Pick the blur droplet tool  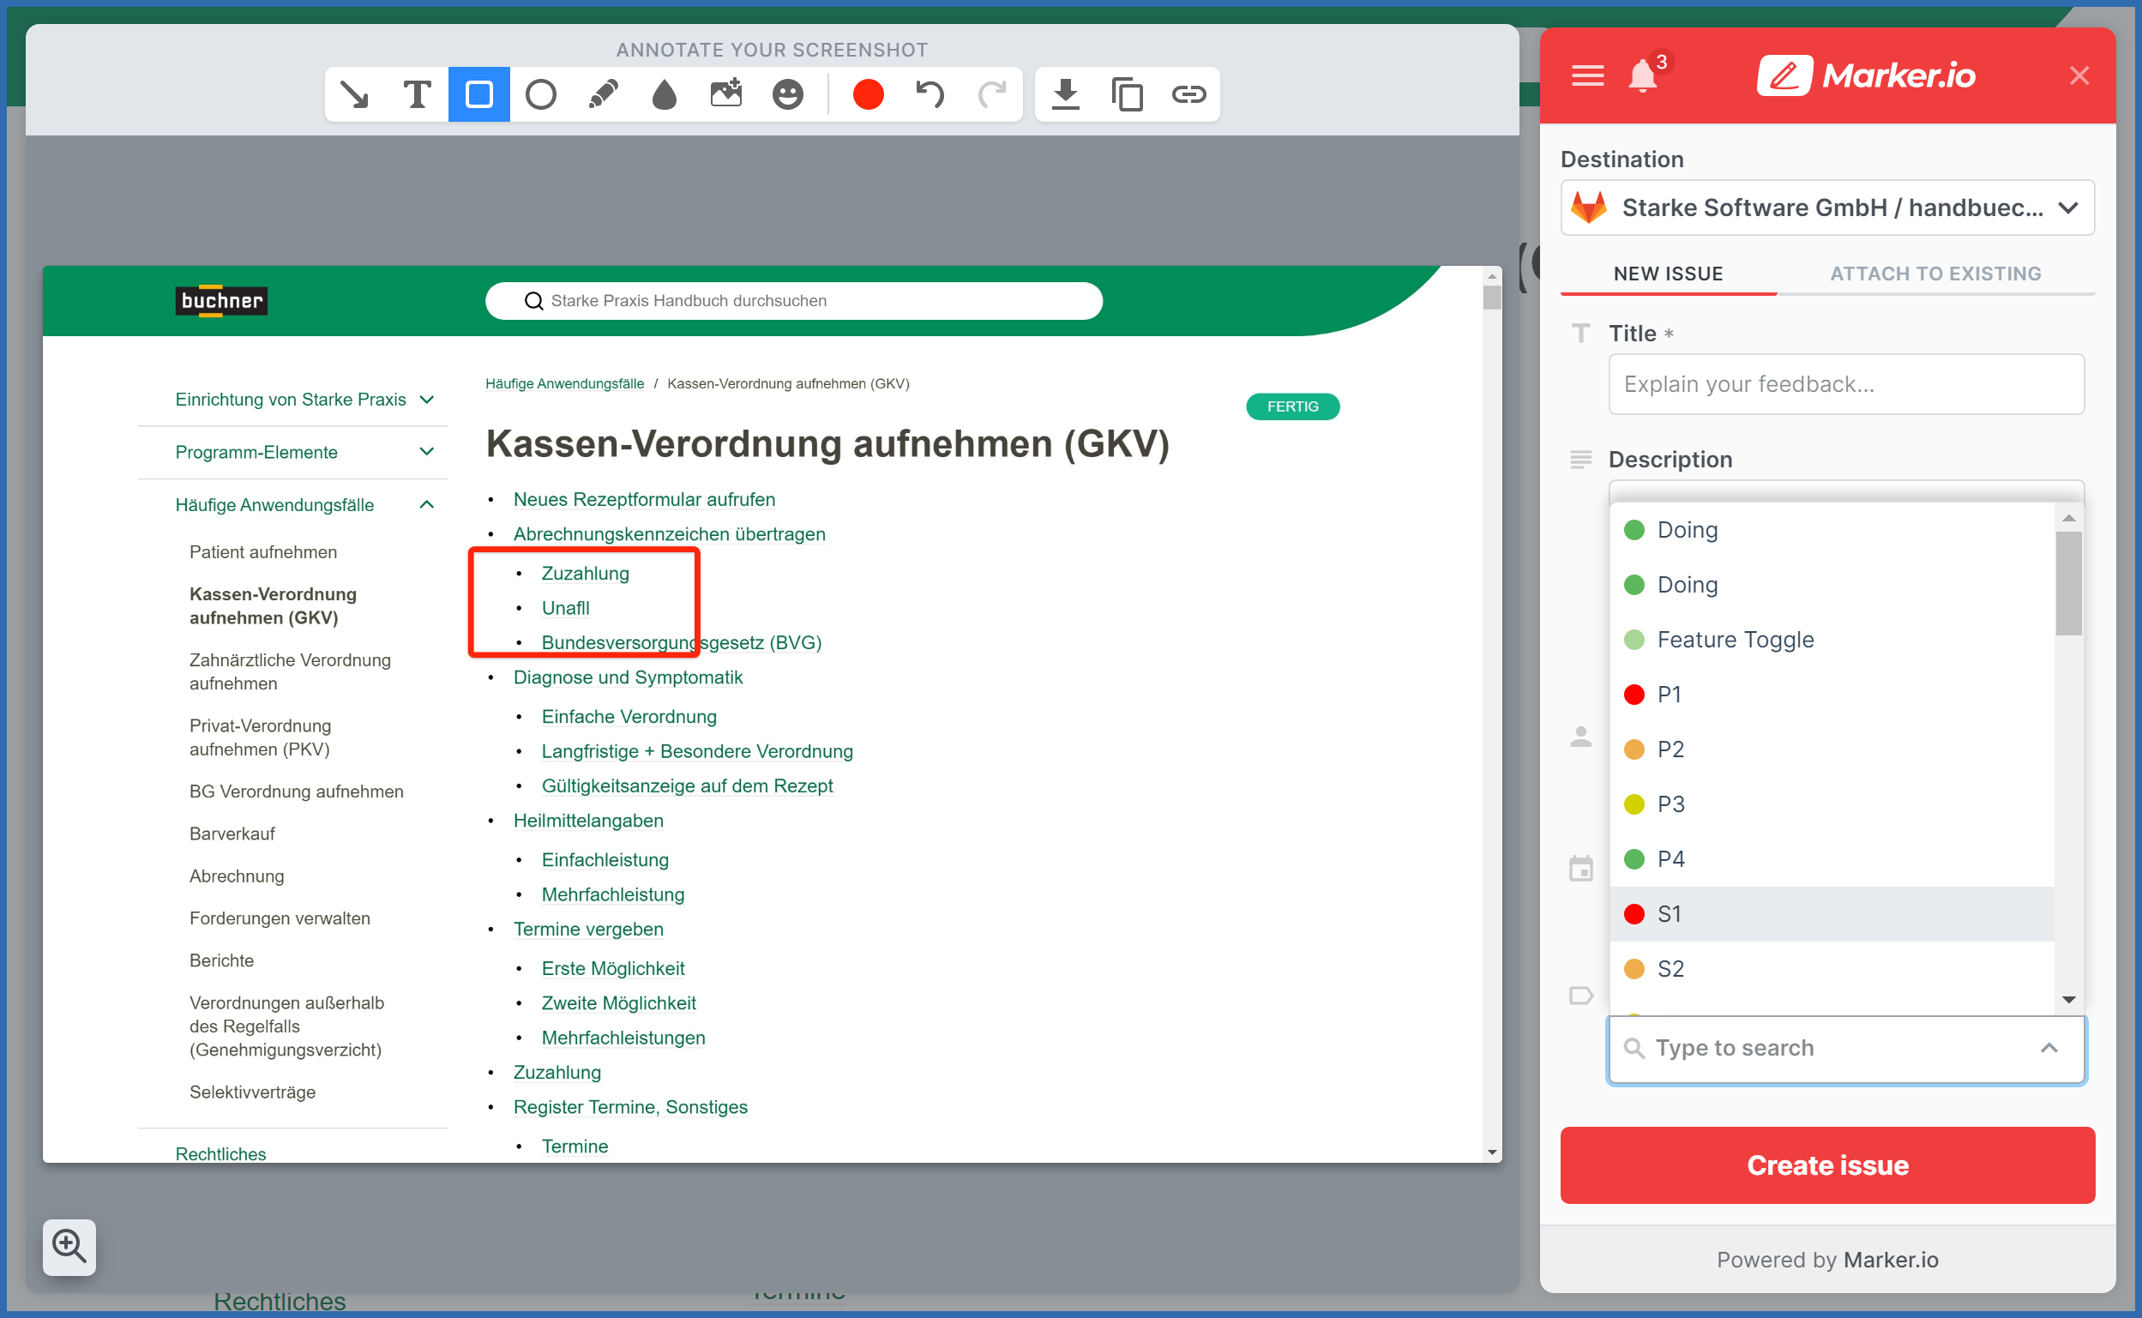click(x=664, y=94)
